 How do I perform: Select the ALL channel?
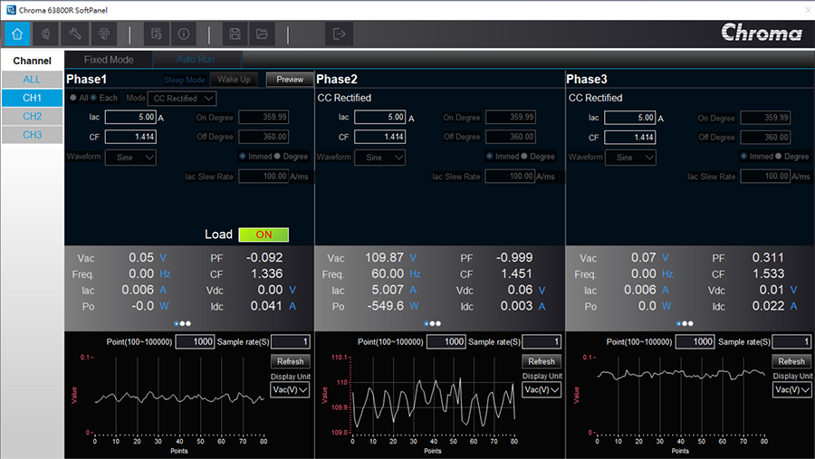[32, 80]
